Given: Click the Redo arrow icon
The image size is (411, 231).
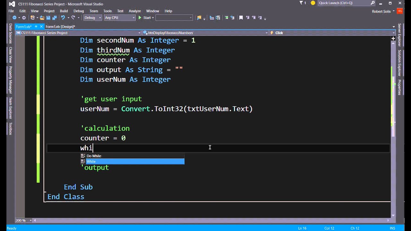Looking at the screenshot, I should pyautogui.click(x=73, y=18).
